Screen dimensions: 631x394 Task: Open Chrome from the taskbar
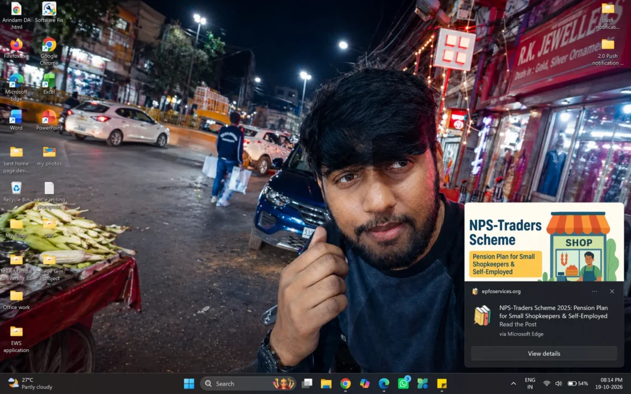pos(345,384)
